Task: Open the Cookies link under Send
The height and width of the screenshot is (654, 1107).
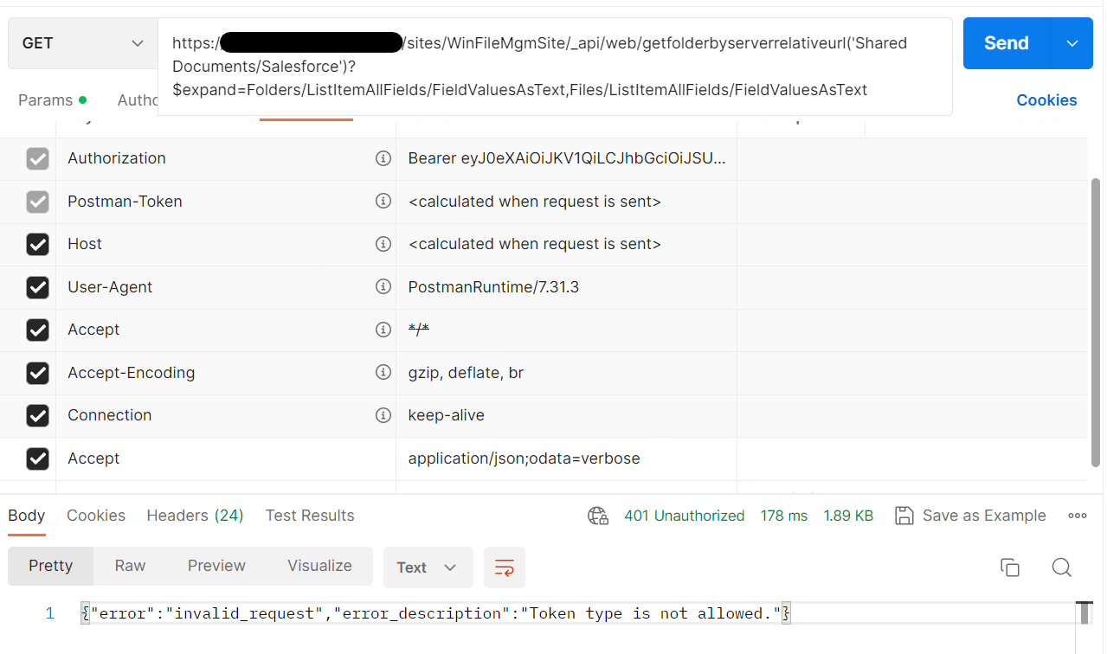Action: (x=1046, y=100)
